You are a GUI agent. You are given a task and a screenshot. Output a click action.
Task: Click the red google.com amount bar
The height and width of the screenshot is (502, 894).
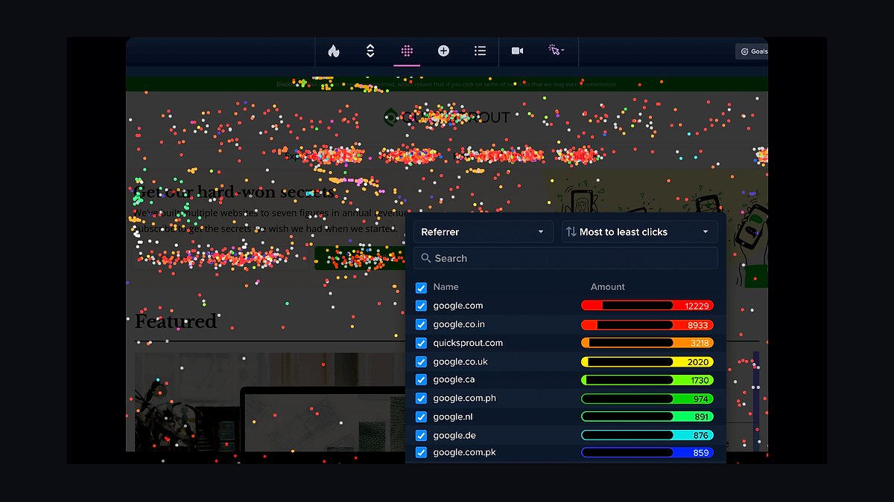click(x=647, y=306)
